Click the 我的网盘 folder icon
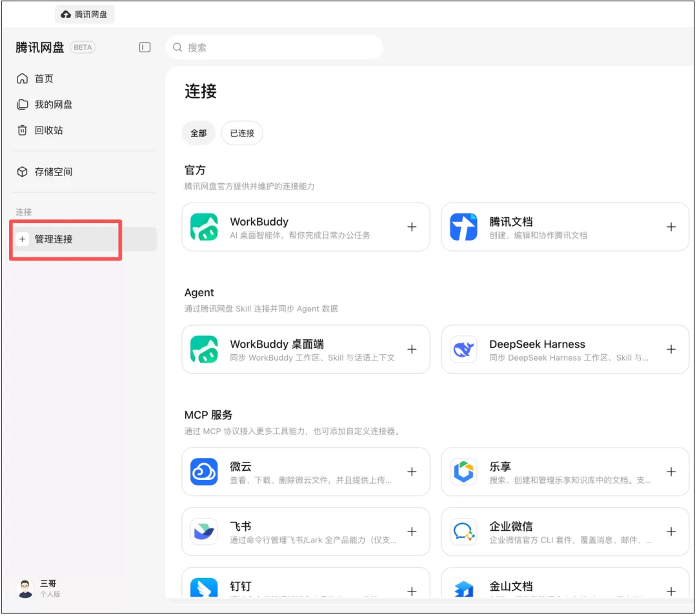The width and height of the screenshot is (697, 616). 22,104
